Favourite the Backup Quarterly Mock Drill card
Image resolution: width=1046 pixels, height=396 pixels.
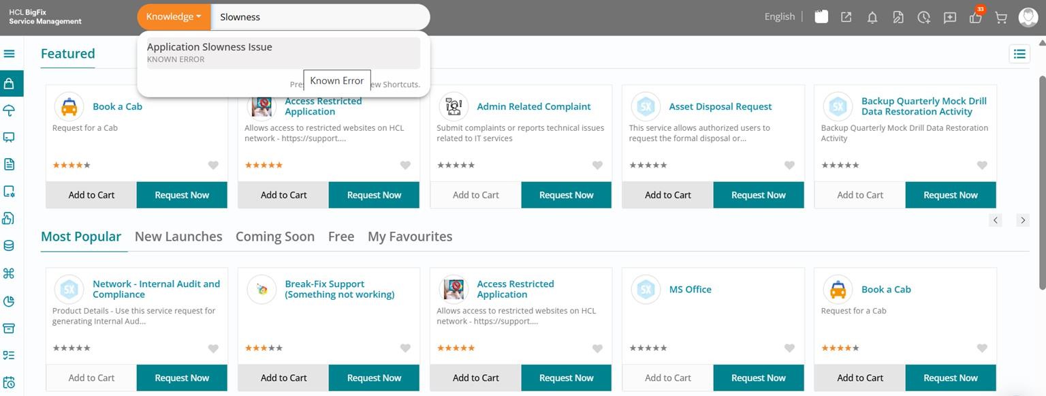click(x=982, y=165)
